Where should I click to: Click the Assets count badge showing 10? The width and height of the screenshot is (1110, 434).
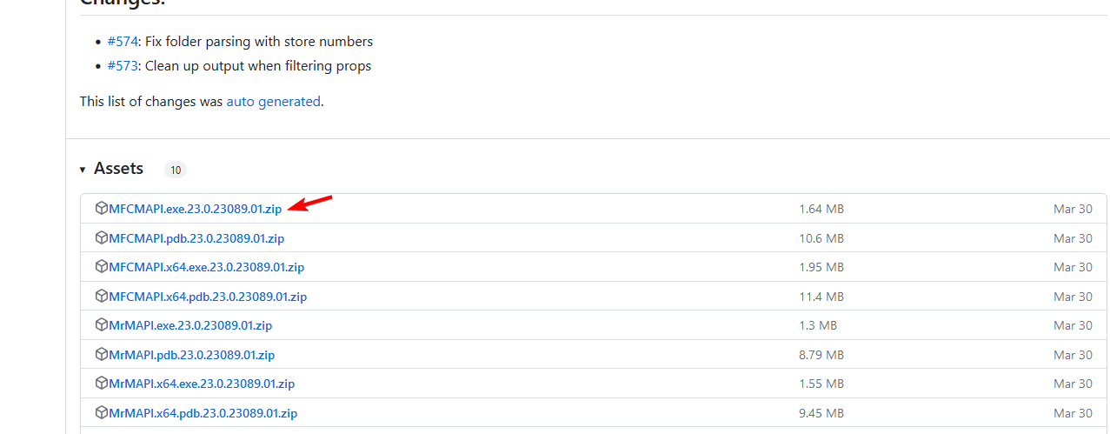[x=176, y=170]
